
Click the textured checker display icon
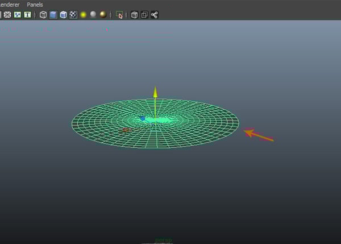coord(73,15)
